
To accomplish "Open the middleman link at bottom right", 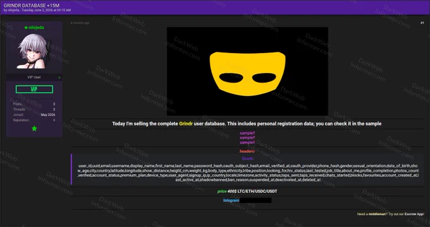I will tap(377, 214).
